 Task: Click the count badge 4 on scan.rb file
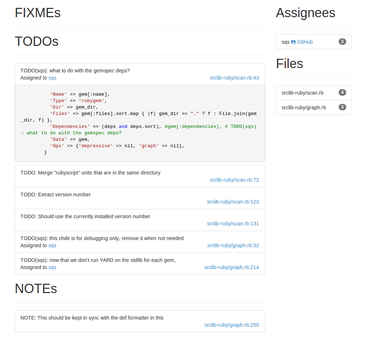point(342,92)
